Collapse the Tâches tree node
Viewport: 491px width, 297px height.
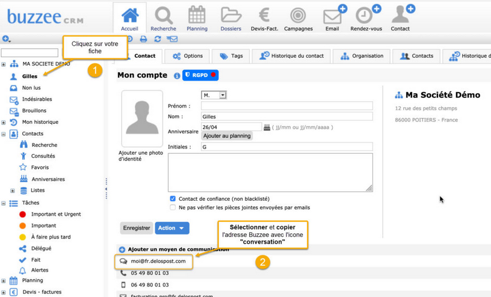4,203
